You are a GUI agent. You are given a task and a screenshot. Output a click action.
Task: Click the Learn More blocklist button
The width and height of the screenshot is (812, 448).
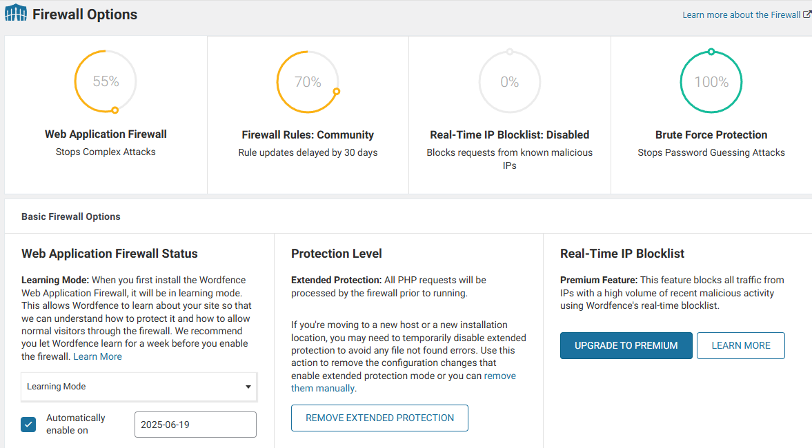(x=740, y=345)
